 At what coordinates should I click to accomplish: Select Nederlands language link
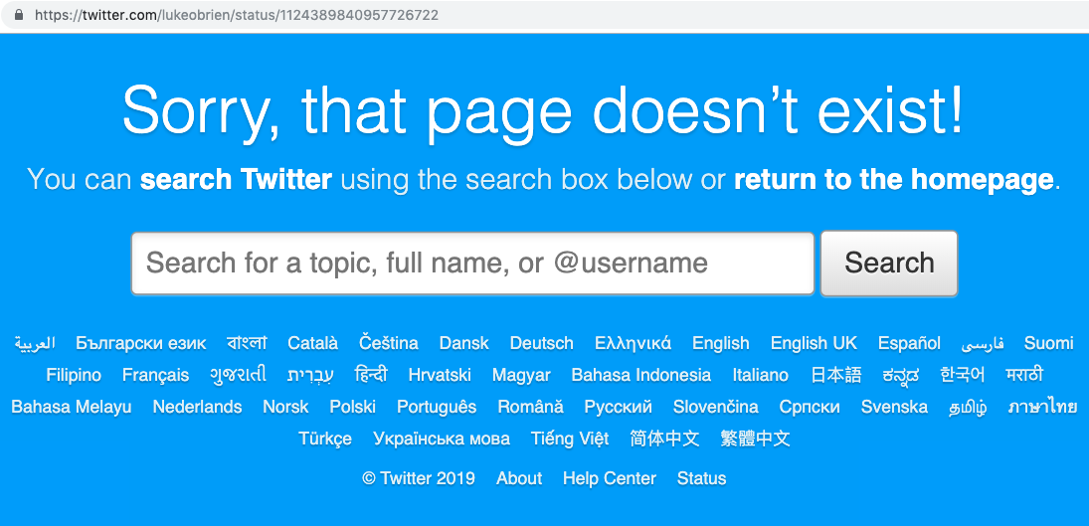197,407
